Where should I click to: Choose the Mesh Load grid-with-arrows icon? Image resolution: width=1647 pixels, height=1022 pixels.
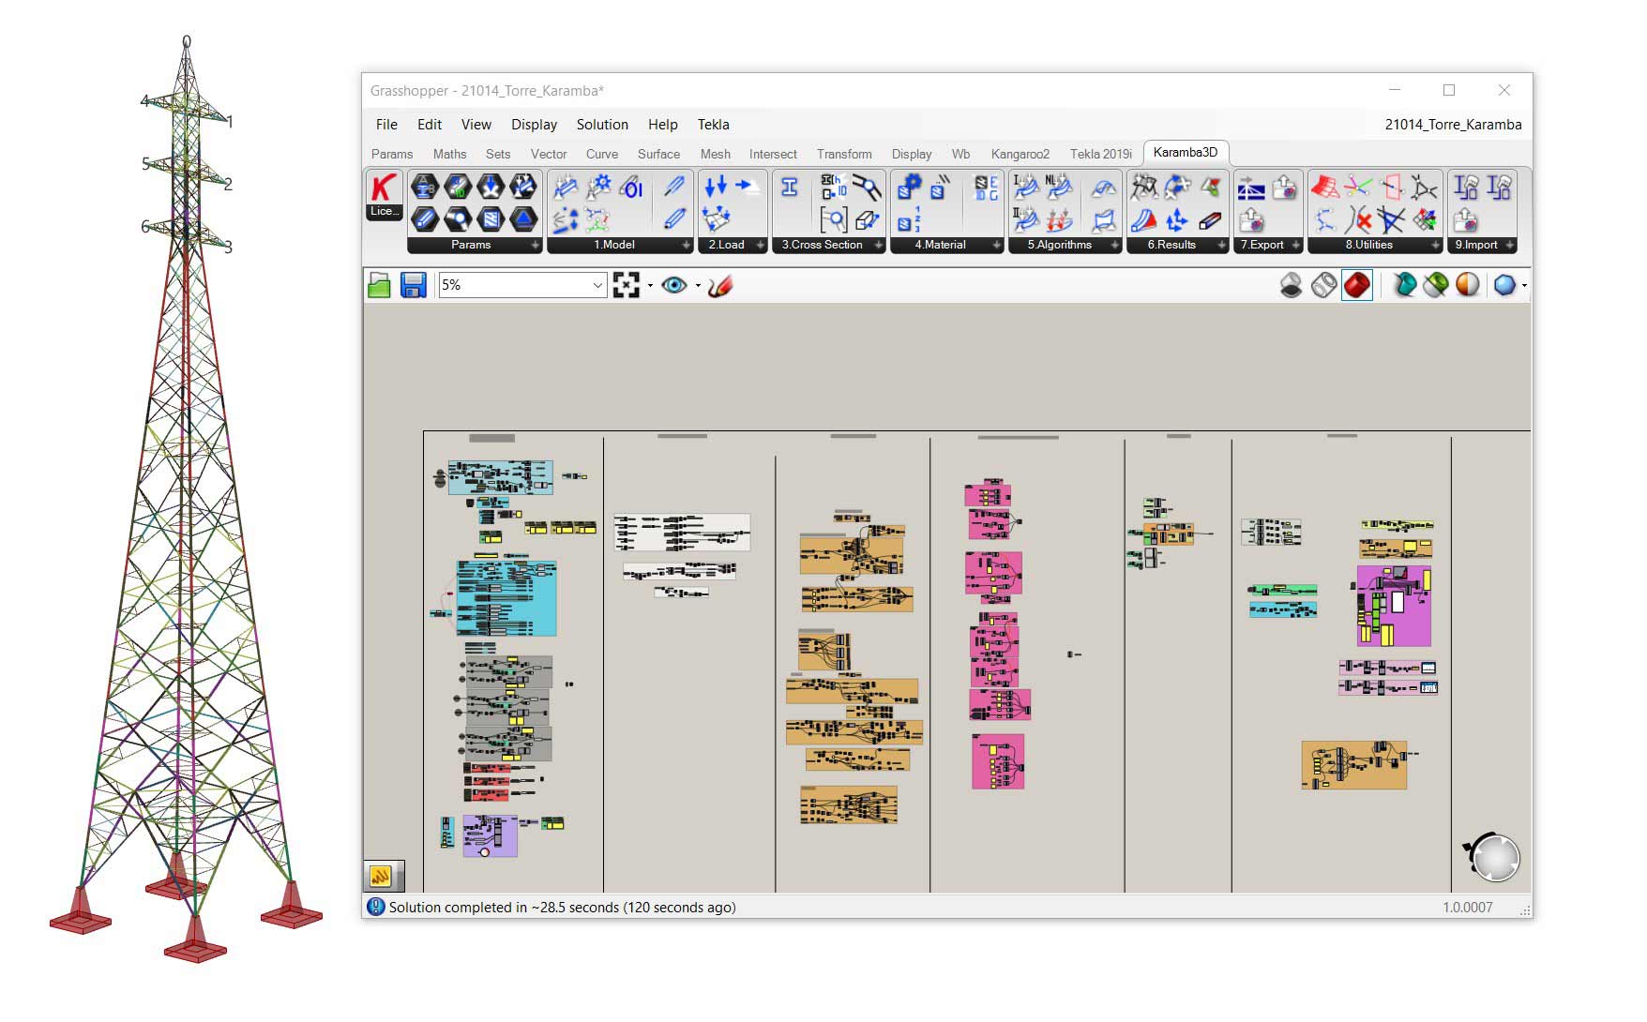[x=716, y=219]
